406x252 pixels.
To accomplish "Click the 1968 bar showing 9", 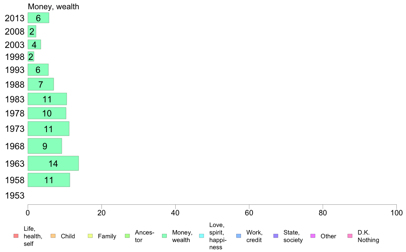I will click(x=45, y=146).
